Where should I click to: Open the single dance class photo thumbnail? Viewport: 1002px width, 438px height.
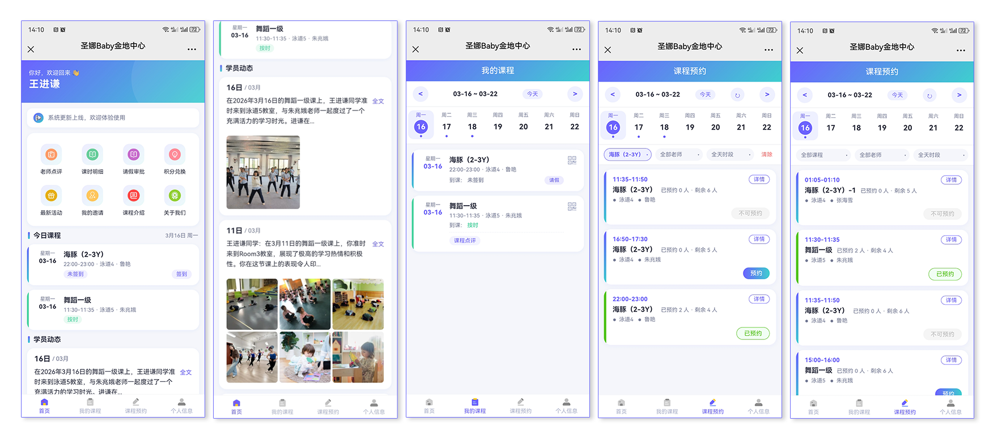(x=263, y=172)
